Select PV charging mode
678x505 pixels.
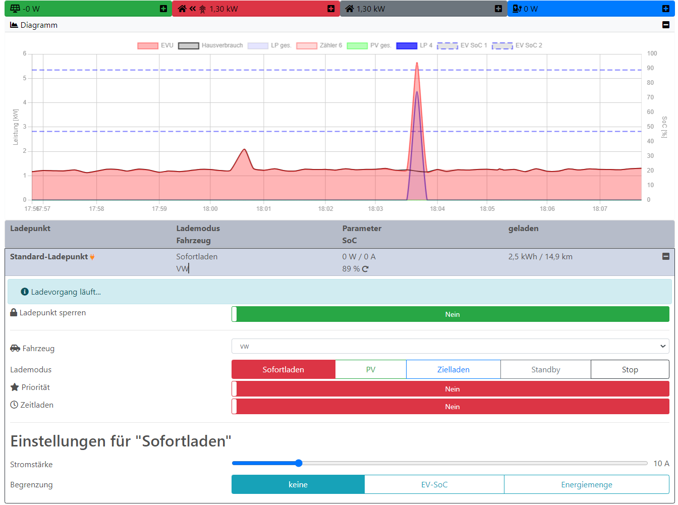pyautogui.click(x=370, y=369)
